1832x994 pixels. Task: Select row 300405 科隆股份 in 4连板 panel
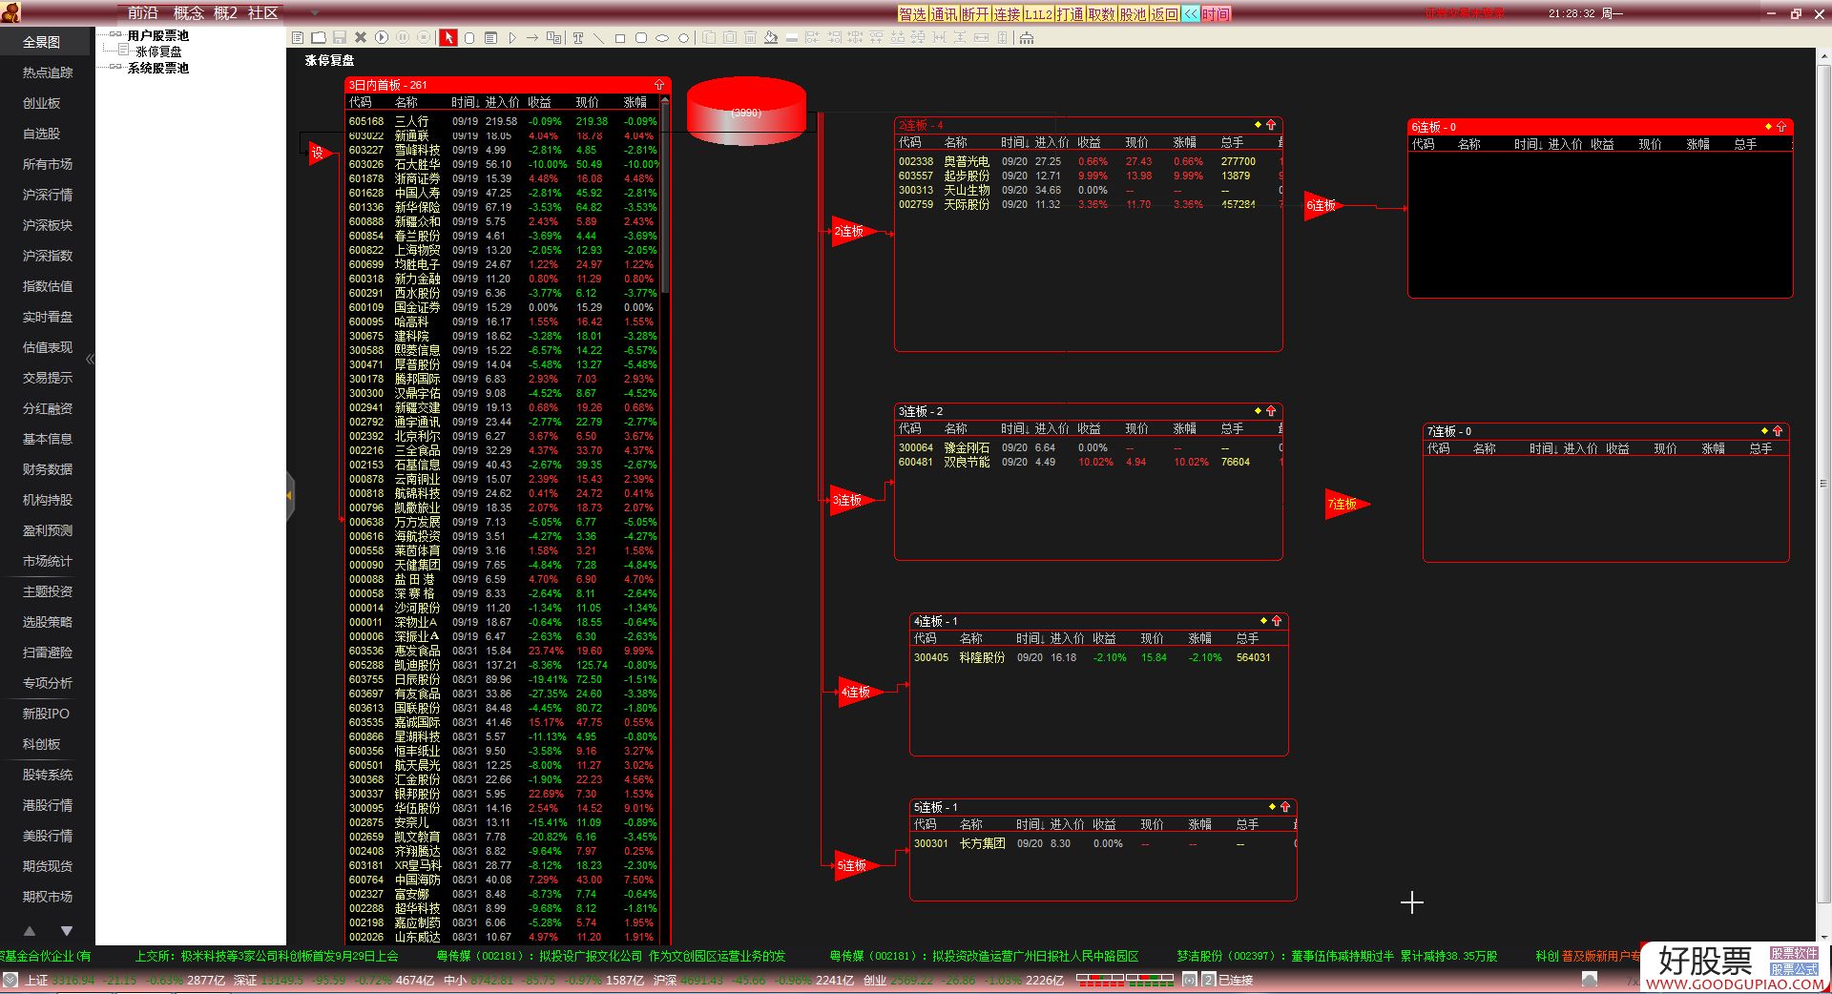(1097, 657)
